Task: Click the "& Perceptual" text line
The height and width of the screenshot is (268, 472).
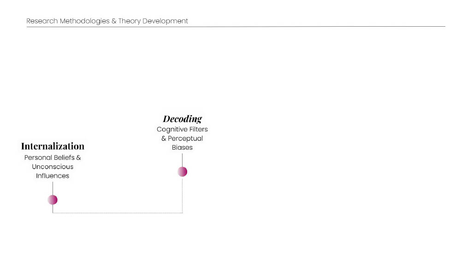Action: pos(182,139)
